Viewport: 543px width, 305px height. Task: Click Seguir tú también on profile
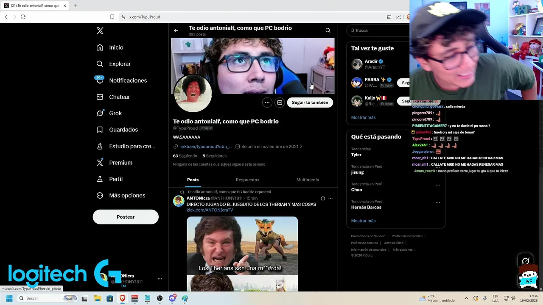click(310, 103)
